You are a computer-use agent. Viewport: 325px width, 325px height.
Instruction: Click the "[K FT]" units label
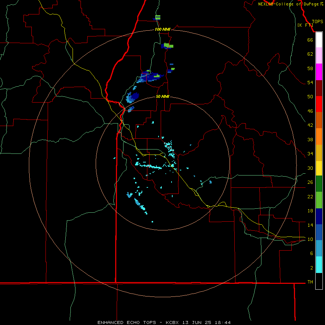point(305,25)
